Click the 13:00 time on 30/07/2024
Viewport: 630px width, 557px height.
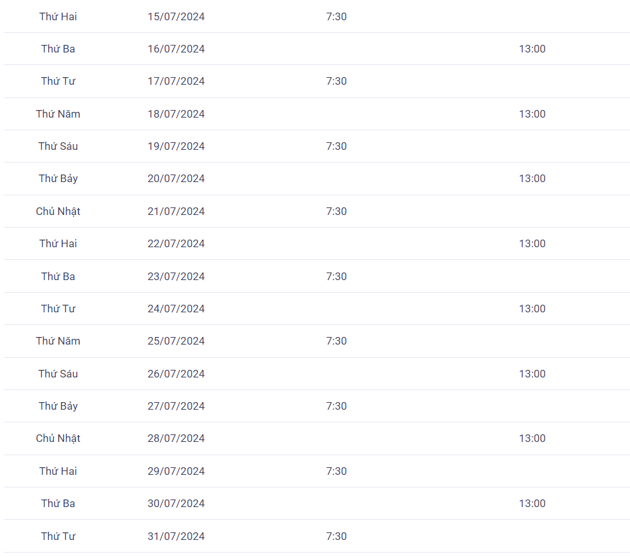point(532,504)
